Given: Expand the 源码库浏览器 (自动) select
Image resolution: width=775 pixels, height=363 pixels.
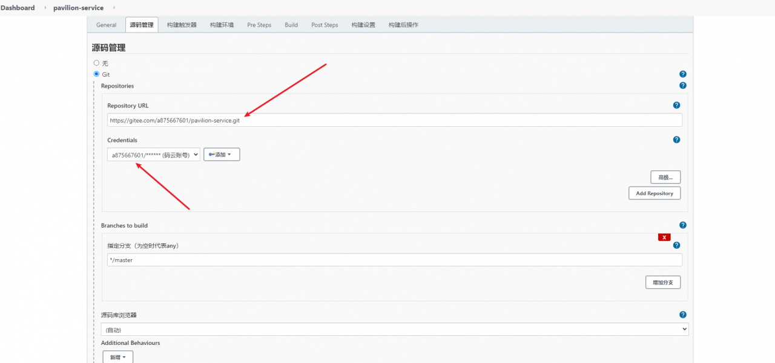Looking at the screenshot, I should [x=395, y=330].
